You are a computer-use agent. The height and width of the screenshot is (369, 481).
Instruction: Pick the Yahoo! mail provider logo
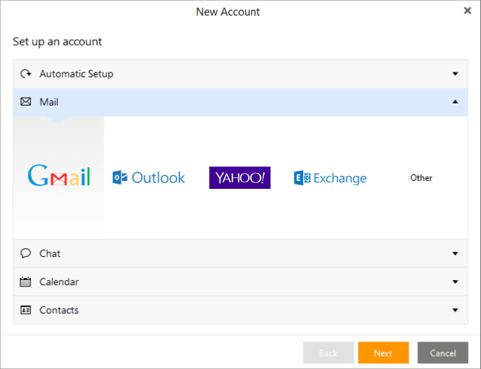[x=239, y=178]
